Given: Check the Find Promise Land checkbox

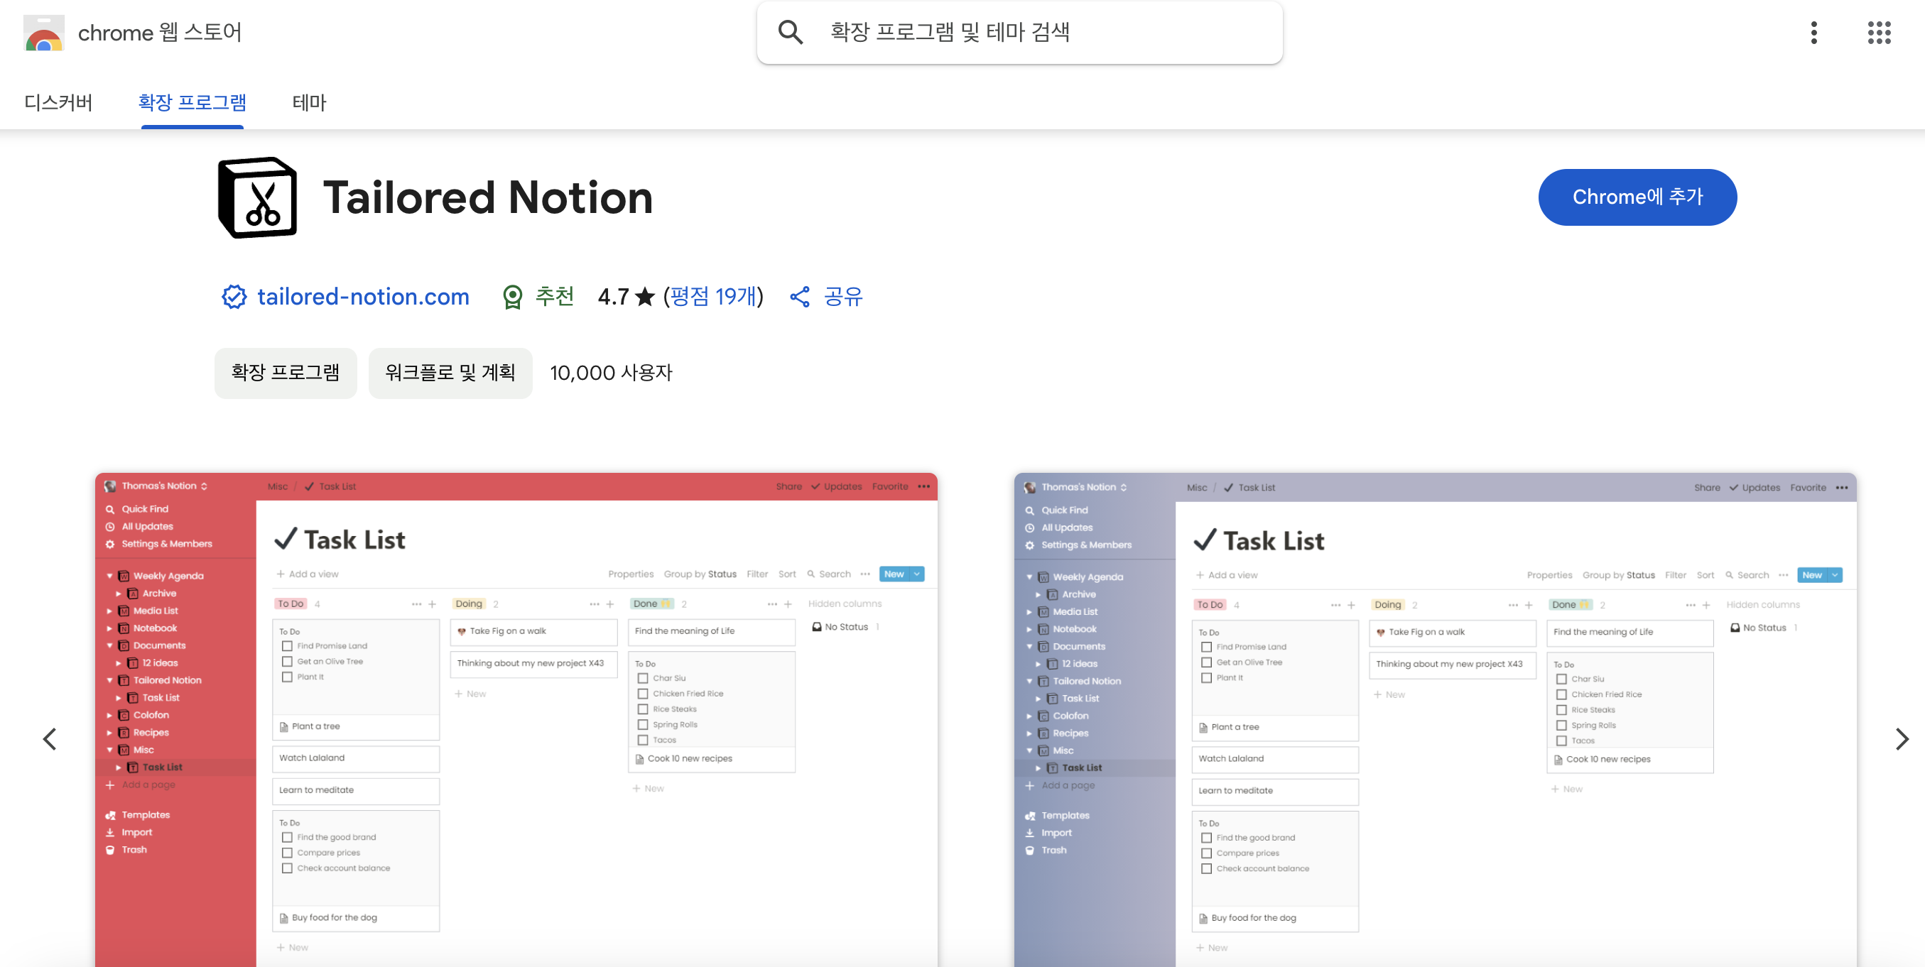Looking at the screenshot, I should click(x=288, y=646).
